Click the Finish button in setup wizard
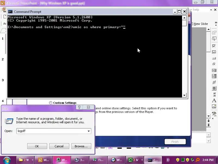This screenshot has height=164, width=218. [175, 142]
